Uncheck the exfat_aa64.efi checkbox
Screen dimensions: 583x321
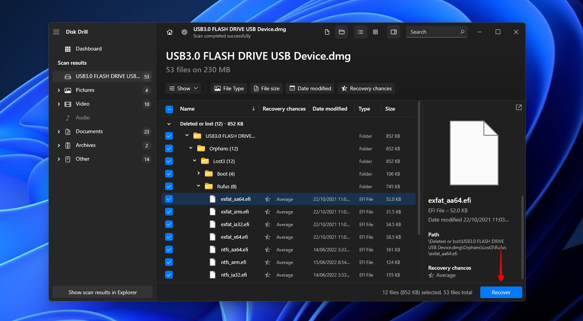click(x=169, y=199)
